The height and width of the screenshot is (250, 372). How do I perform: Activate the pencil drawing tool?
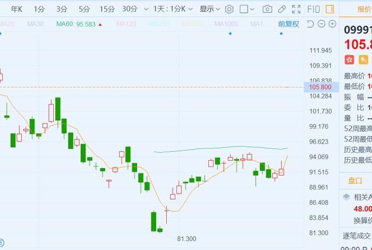(x=282, y=9)
